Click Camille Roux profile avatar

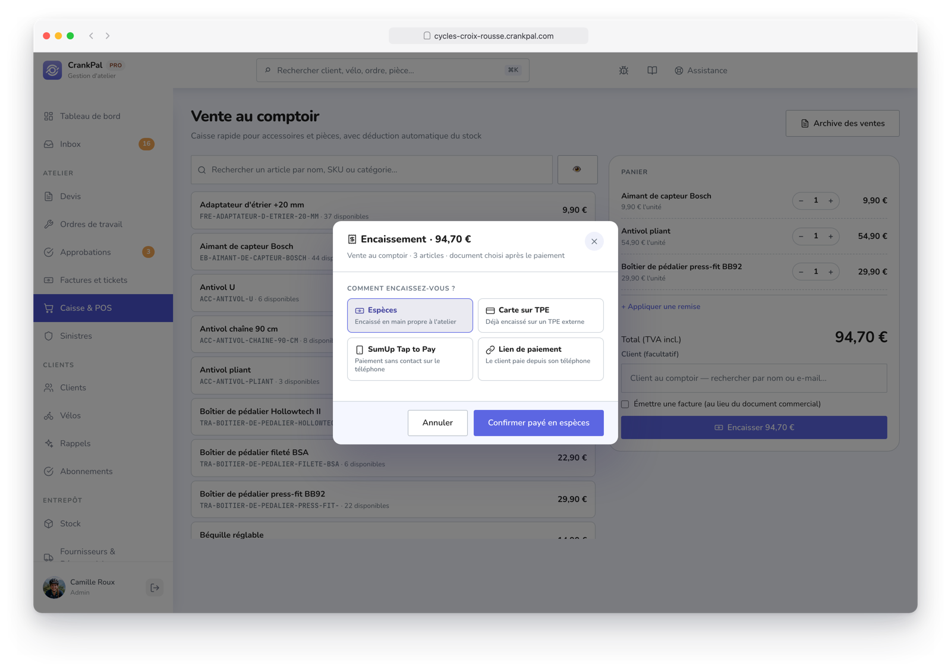[54, 588]
